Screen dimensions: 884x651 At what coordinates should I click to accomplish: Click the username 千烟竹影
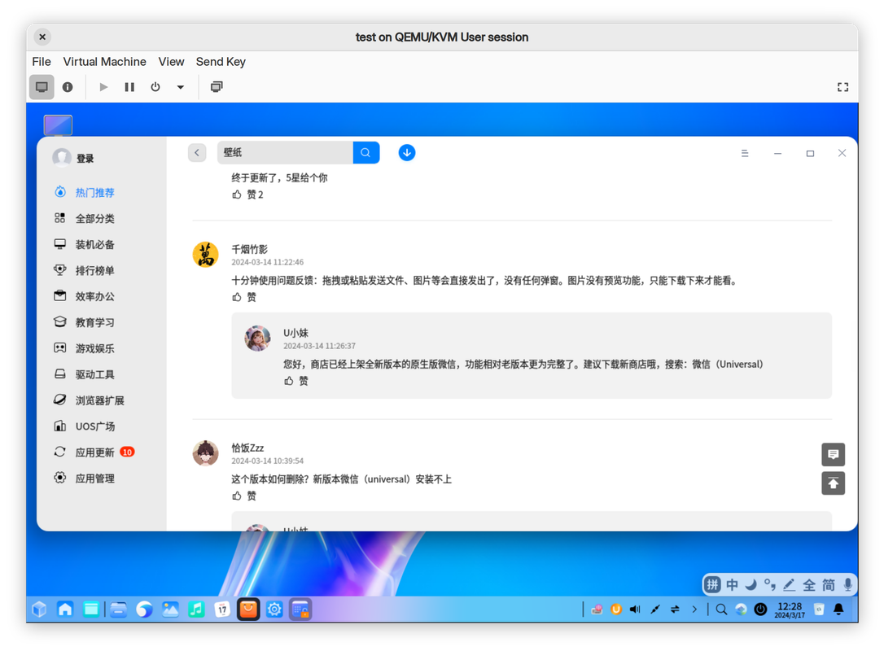[x=250, y=249]
